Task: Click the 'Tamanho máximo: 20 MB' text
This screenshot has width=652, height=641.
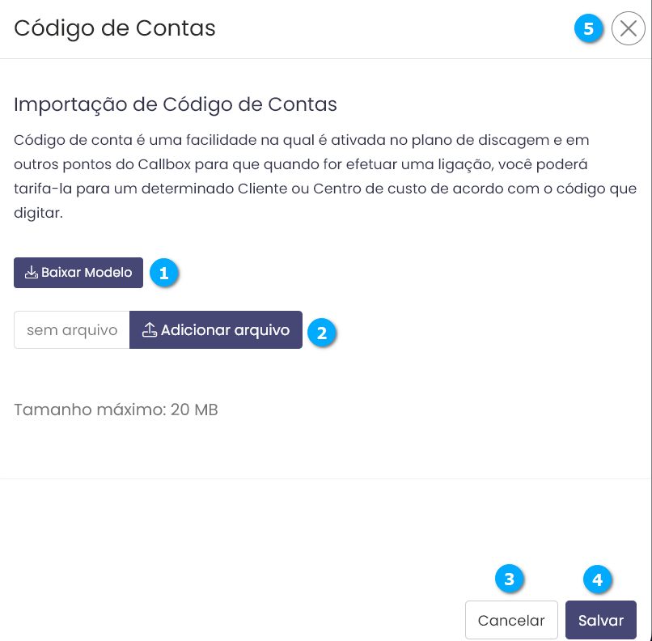Action: click(116, 410)
